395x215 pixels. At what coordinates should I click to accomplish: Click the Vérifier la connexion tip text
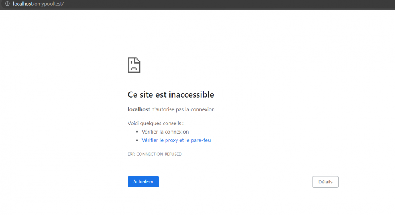click(x=165, y=132)
